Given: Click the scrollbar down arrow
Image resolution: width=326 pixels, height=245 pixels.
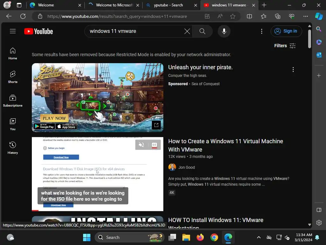Looking at the screenshot, I should [x=309, y=225].
